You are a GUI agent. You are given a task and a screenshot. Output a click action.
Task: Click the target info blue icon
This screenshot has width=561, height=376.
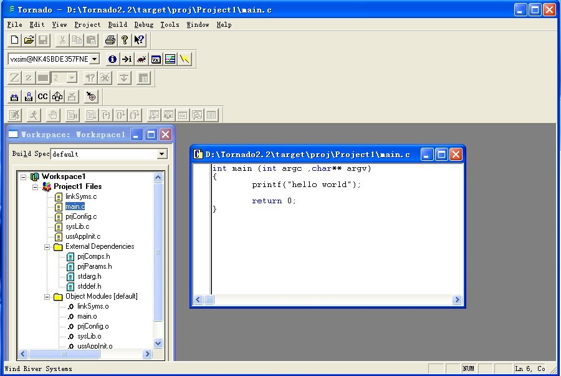pos(112,59)
